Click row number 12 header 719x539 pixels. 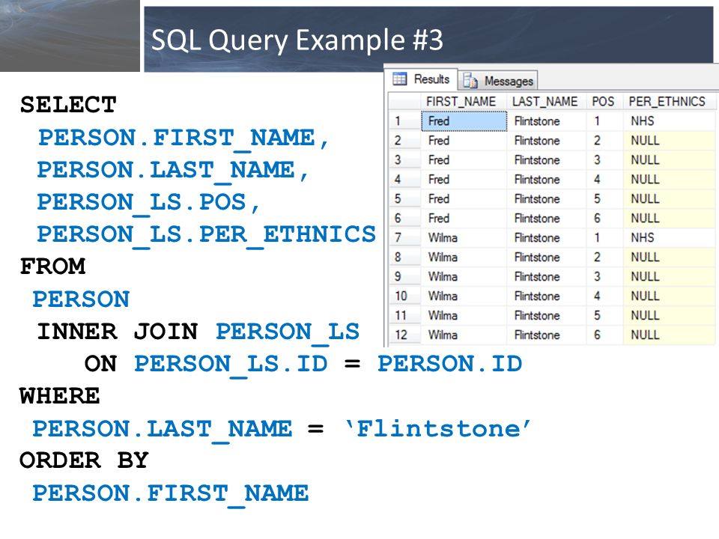(x=404, y=335)
